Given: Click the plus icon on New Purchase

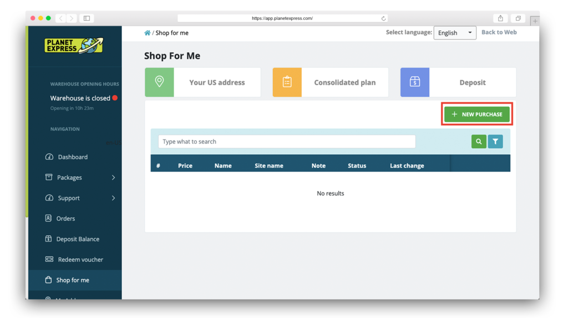Looking at the screenshot, I should tap(454, 114).
